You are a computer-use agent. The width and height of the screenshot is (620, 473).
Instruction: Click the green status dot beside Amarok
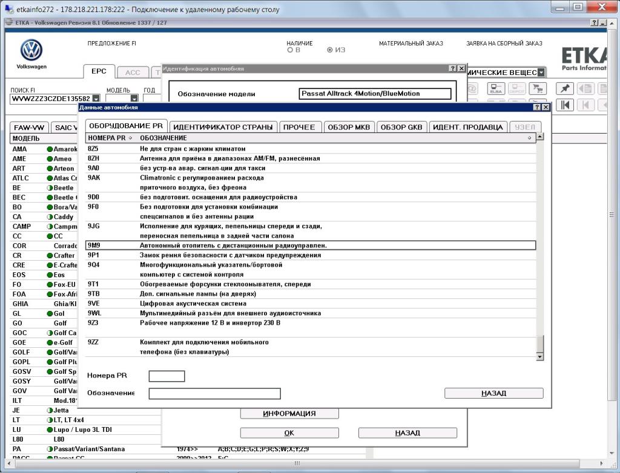coord(50,149)
